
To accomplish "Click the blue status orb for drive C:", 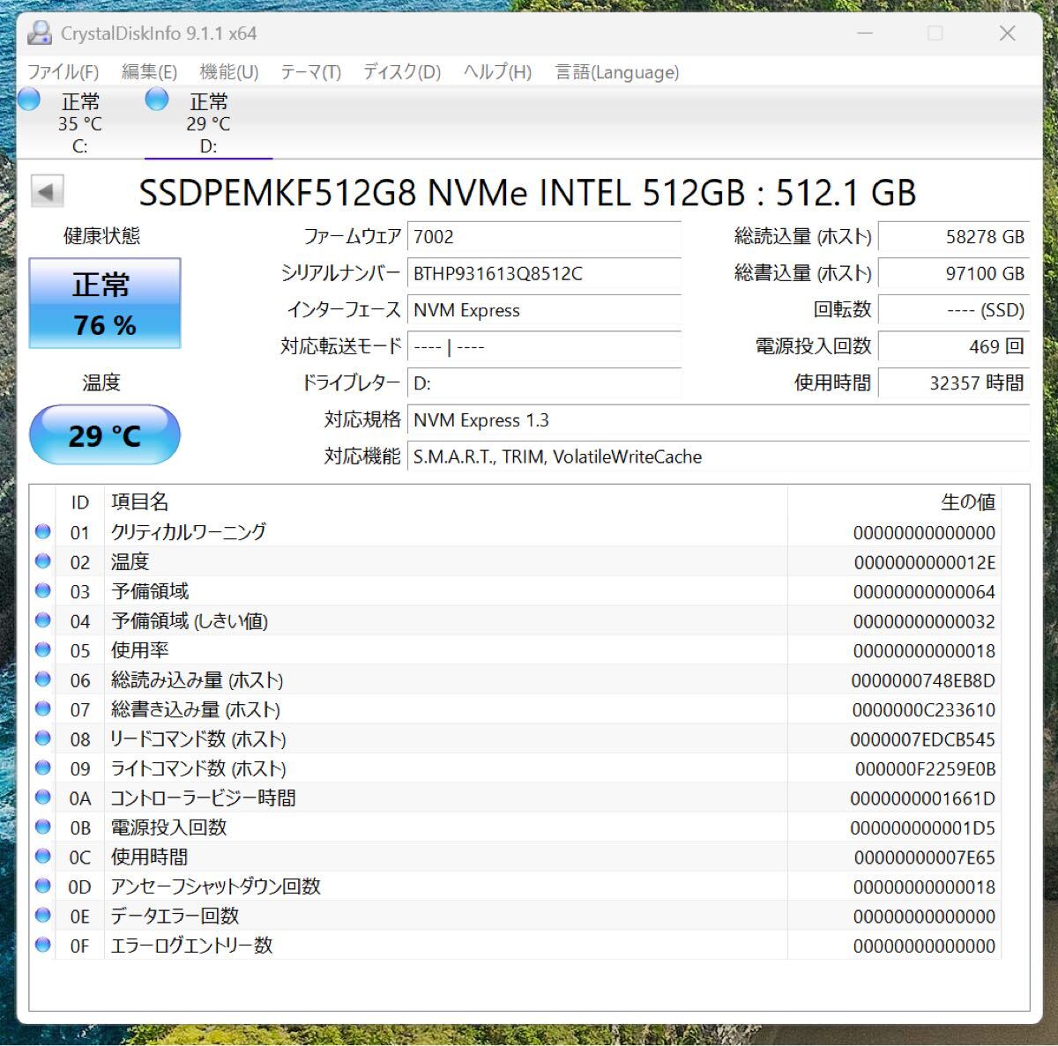I will pos(29,100).
